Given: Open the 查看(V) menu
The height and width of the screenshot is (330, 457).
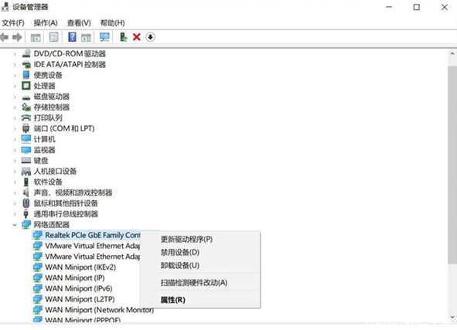Looking at the screenshot, I should click(79, 22).
